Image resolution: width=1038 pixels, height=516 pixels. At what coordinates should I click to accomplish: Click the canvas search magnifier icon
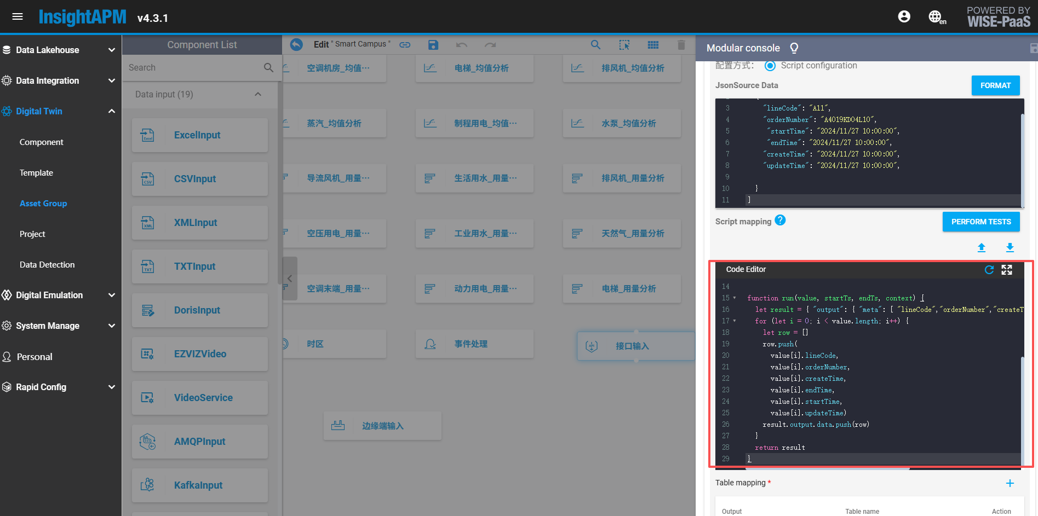tap(595, 45)
